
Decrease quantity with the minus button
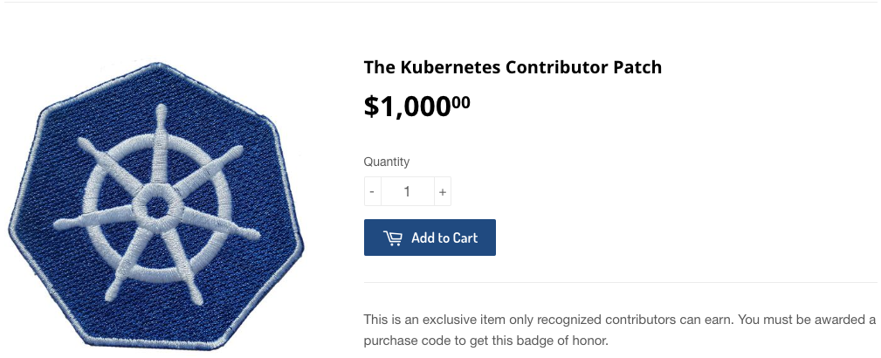tap(373, 191)
